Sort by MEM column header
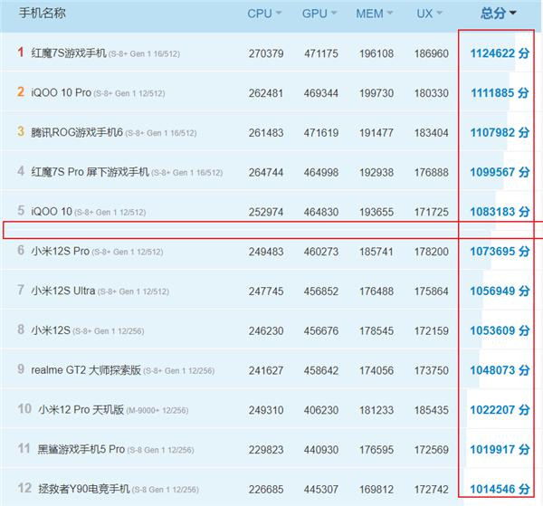 pos(374,14)
